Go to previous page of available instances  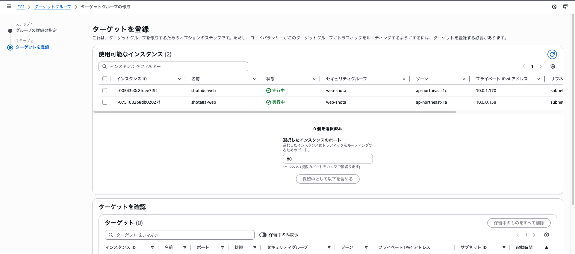pyautogui.click(x=524, y=66)
